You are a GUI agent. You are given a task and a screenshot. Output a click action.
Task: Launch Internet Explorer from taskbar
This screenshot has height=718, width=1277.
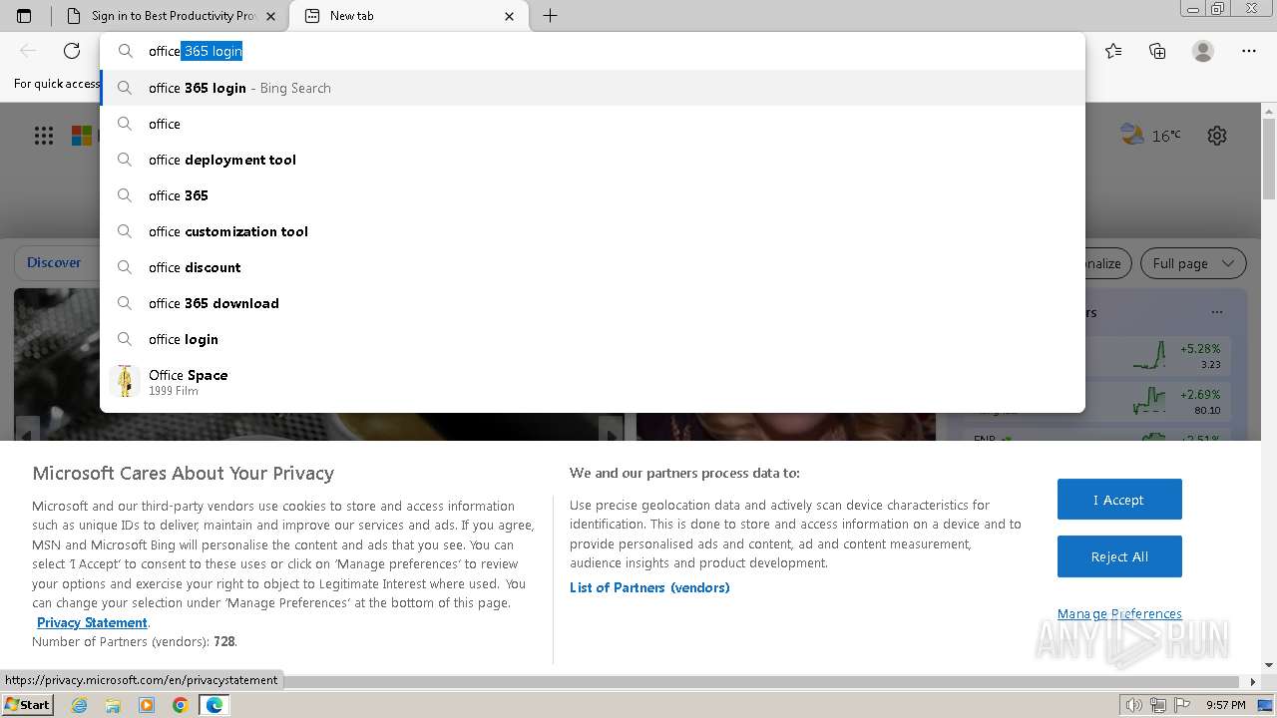pyautogui.click(x=80, y=705)
